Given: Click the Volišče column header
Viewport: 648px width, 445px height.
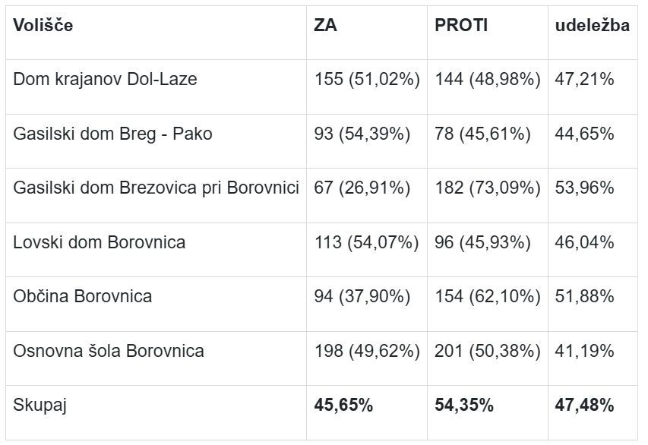Looking at the screenshot, I should pos(43,25).
